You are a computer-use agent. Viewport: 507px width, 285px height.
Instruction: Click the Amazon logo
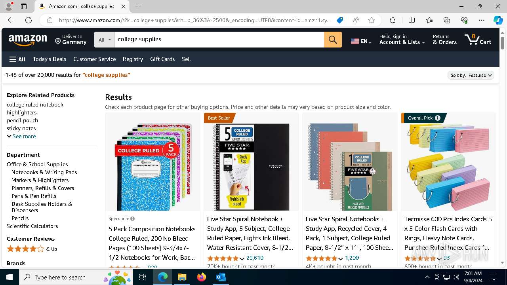point(28,40)
